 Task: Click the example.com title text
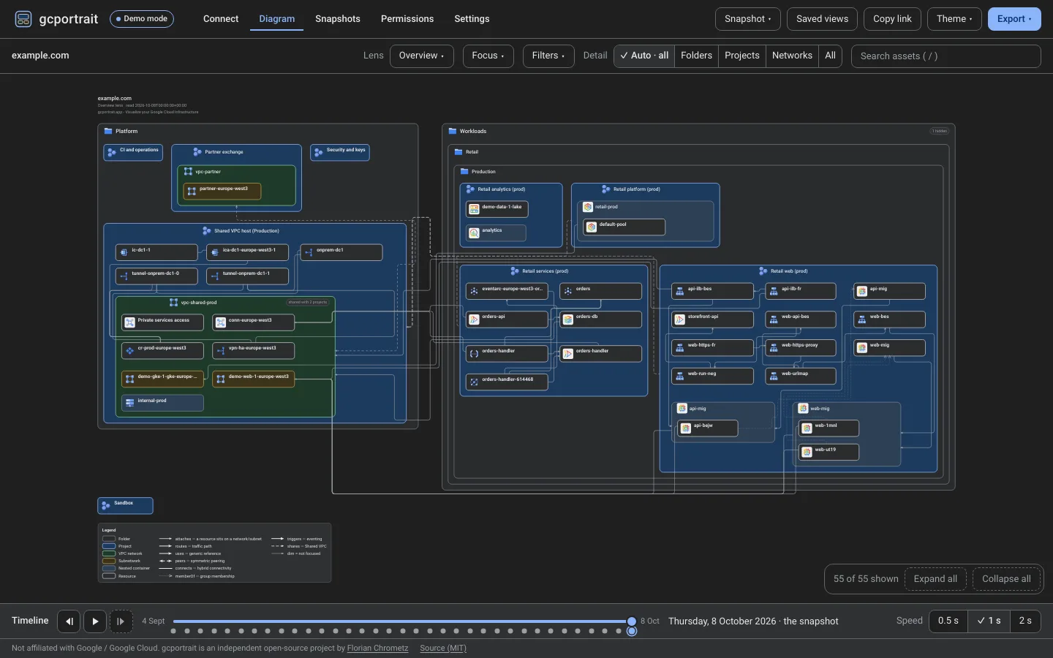[x=40, y=56]
